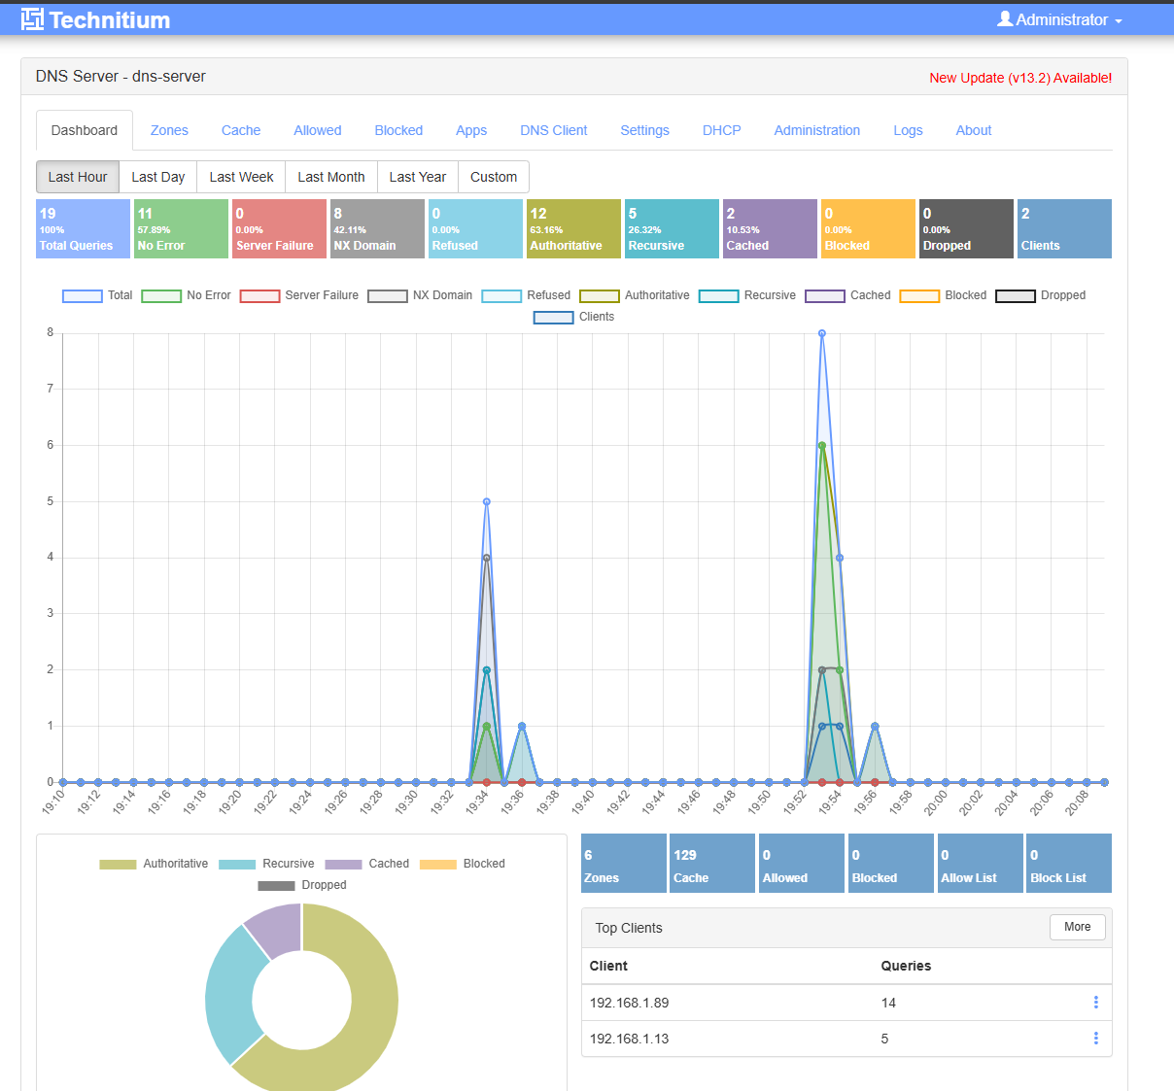Switch to the Zones tab
Viewport: 1174px width, 1091px height.
[x=169, y=130]
